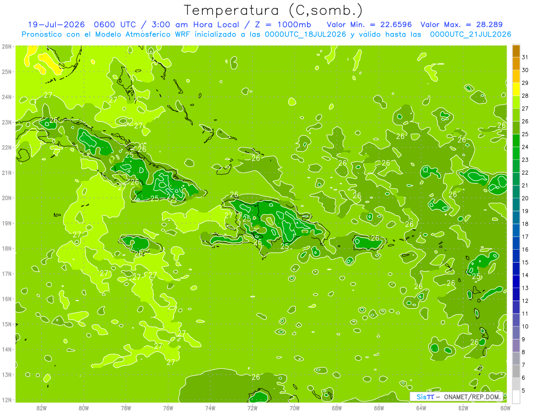The image size is (537, 414).
Task: Click the "ONAMET/REP.DOM." credit label
Action: [473, 397]
